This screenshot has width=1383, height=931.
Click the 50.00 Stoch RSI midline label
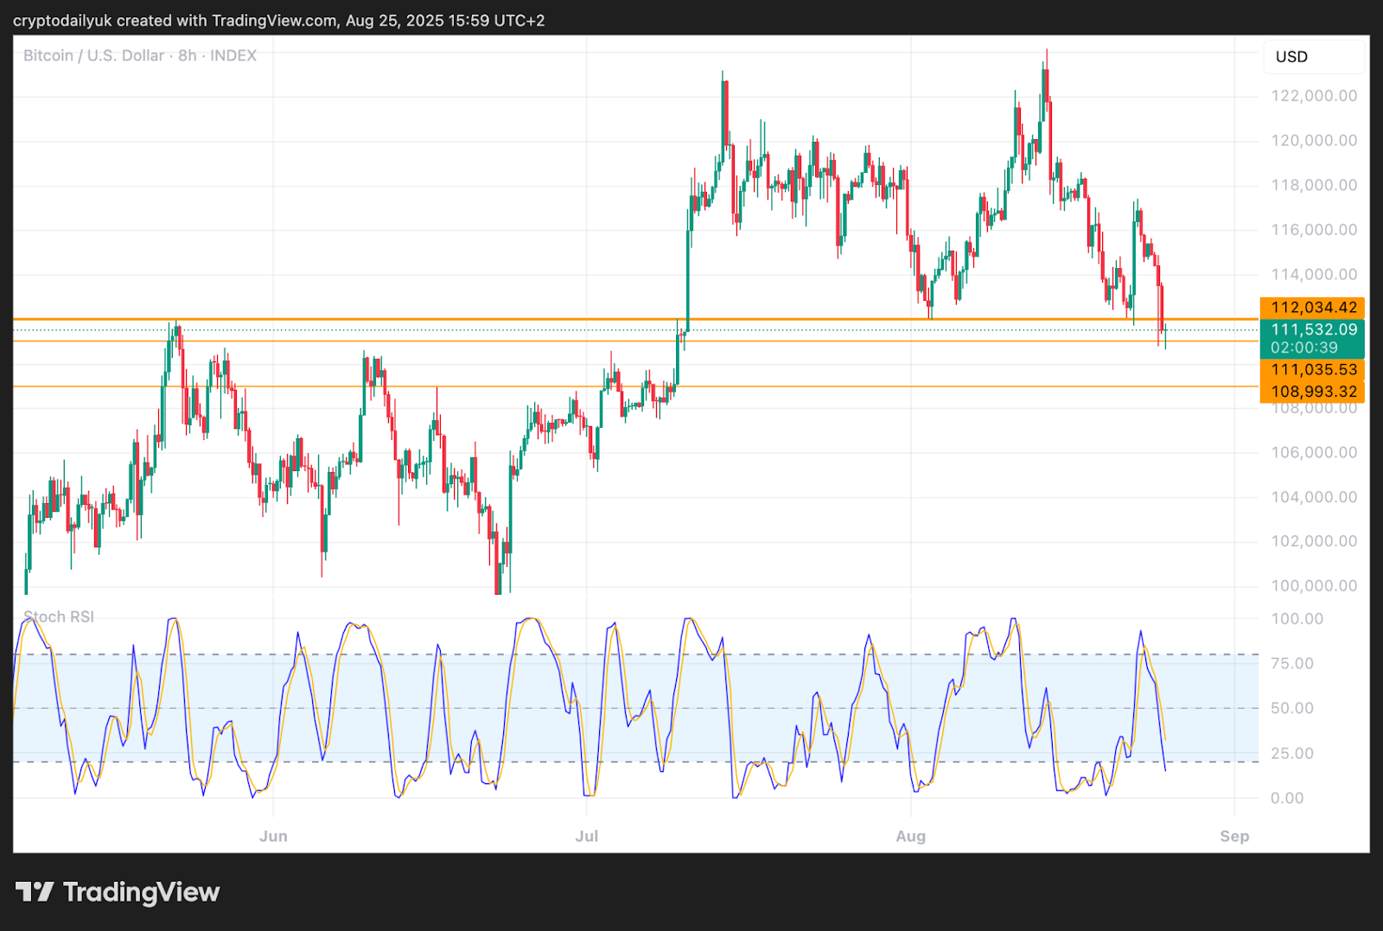(1291, 709)
